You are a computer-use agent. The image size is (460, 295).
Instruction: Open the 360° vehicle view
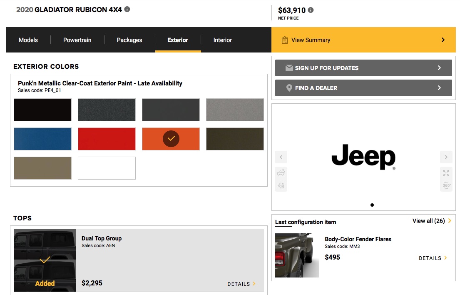tap(447, 185)
